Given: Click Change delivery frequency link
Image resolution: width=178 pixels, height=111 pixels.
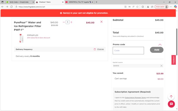Looking at the screenshot, I should (100, 49).
